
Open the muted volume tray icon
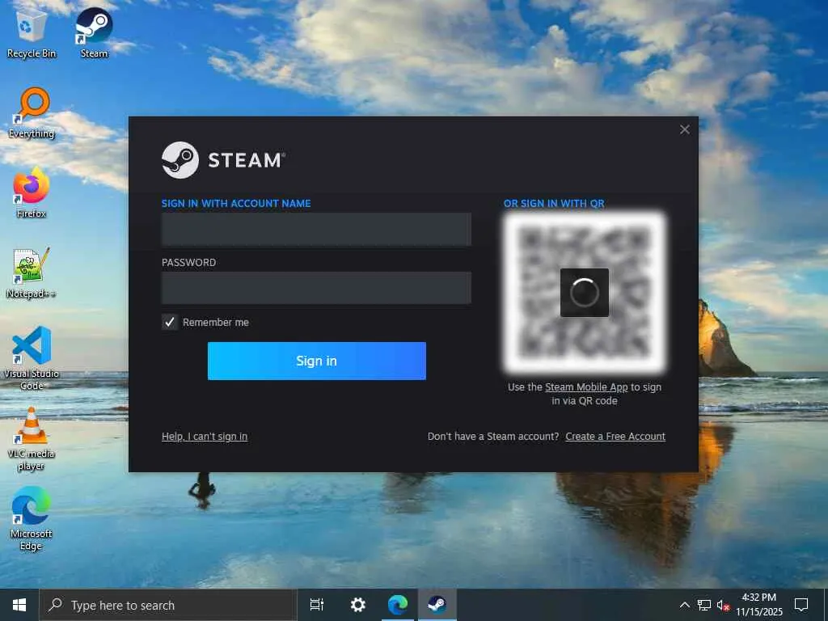click(x=723, y=605)
